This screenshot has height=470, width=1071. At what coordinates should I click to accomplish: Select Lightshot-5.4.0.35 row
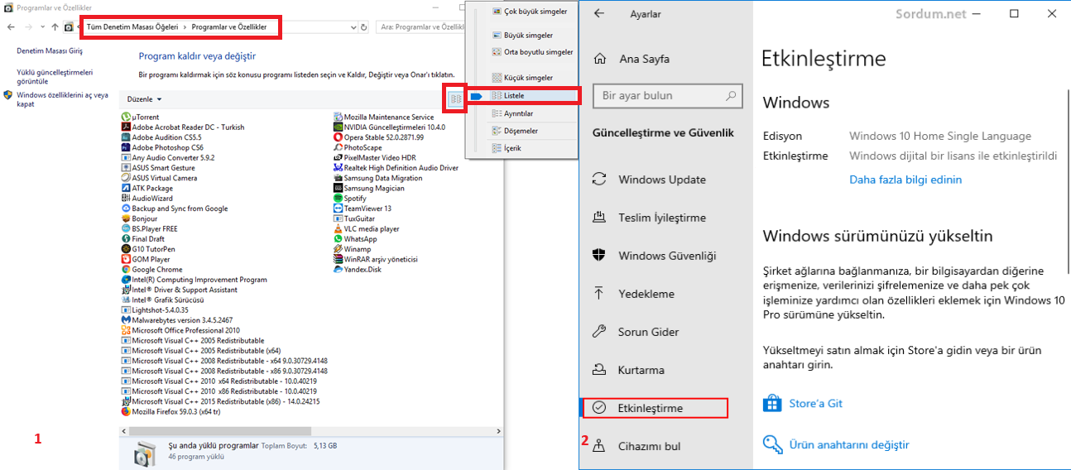154,310
